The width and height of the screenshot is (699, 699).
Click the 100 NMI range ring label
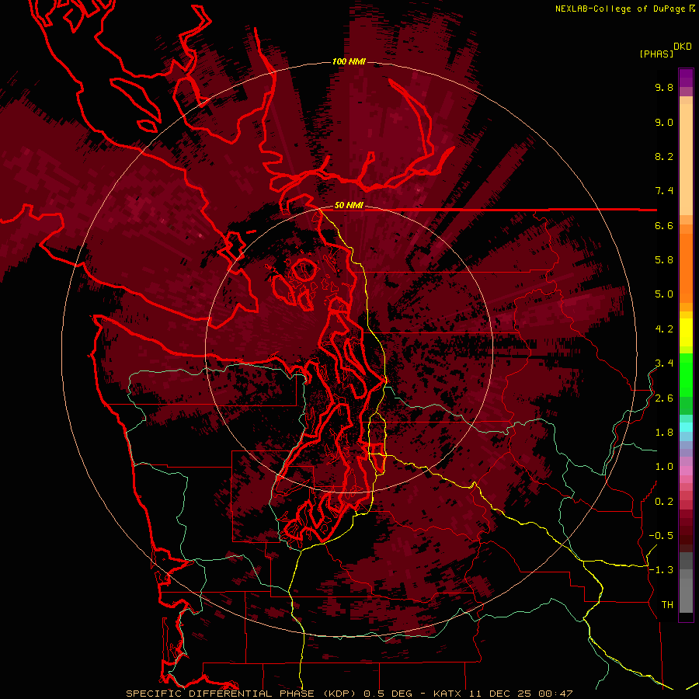pyautogui.click(x=349, y=61)
